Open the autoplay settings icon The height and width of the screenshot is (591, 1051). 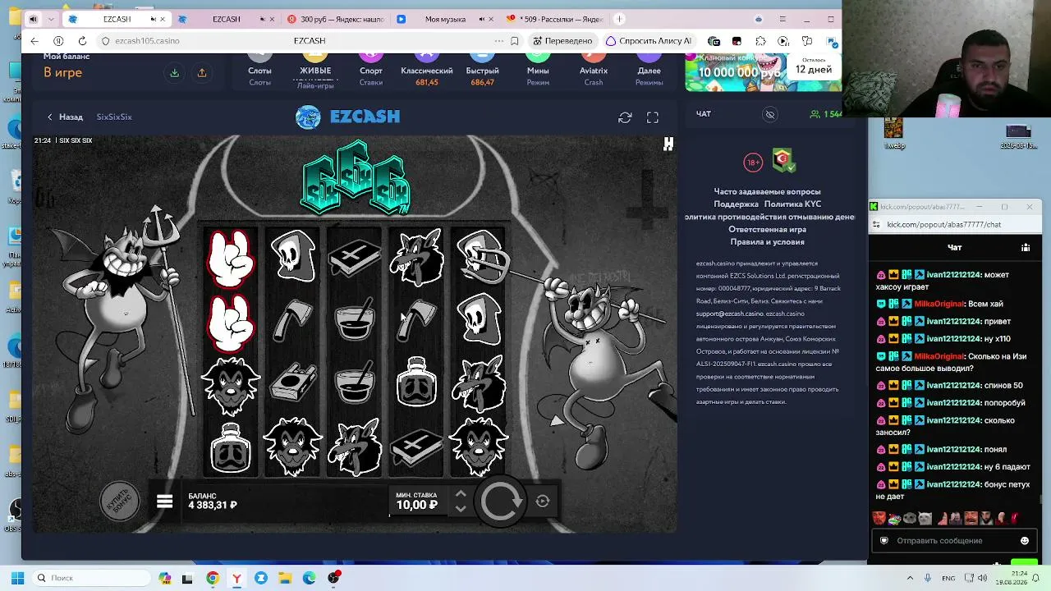pyautogui.click(x=543, y=501)
